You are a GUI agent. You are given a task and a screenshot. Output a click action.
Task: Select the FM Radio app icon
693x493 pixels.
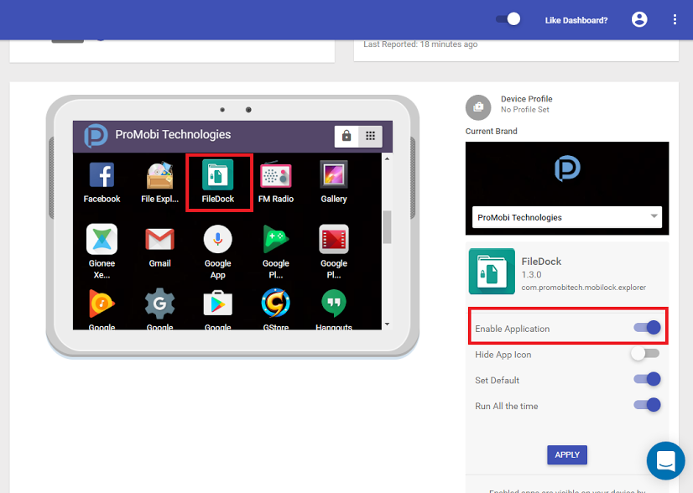(276, 175)
